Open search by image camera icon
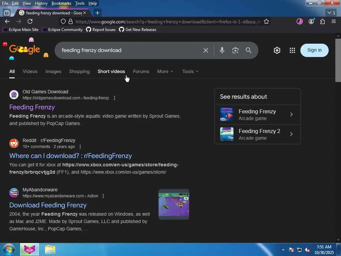Image resolution: width=341 pixels, height=256 pixels. (235, 50)
